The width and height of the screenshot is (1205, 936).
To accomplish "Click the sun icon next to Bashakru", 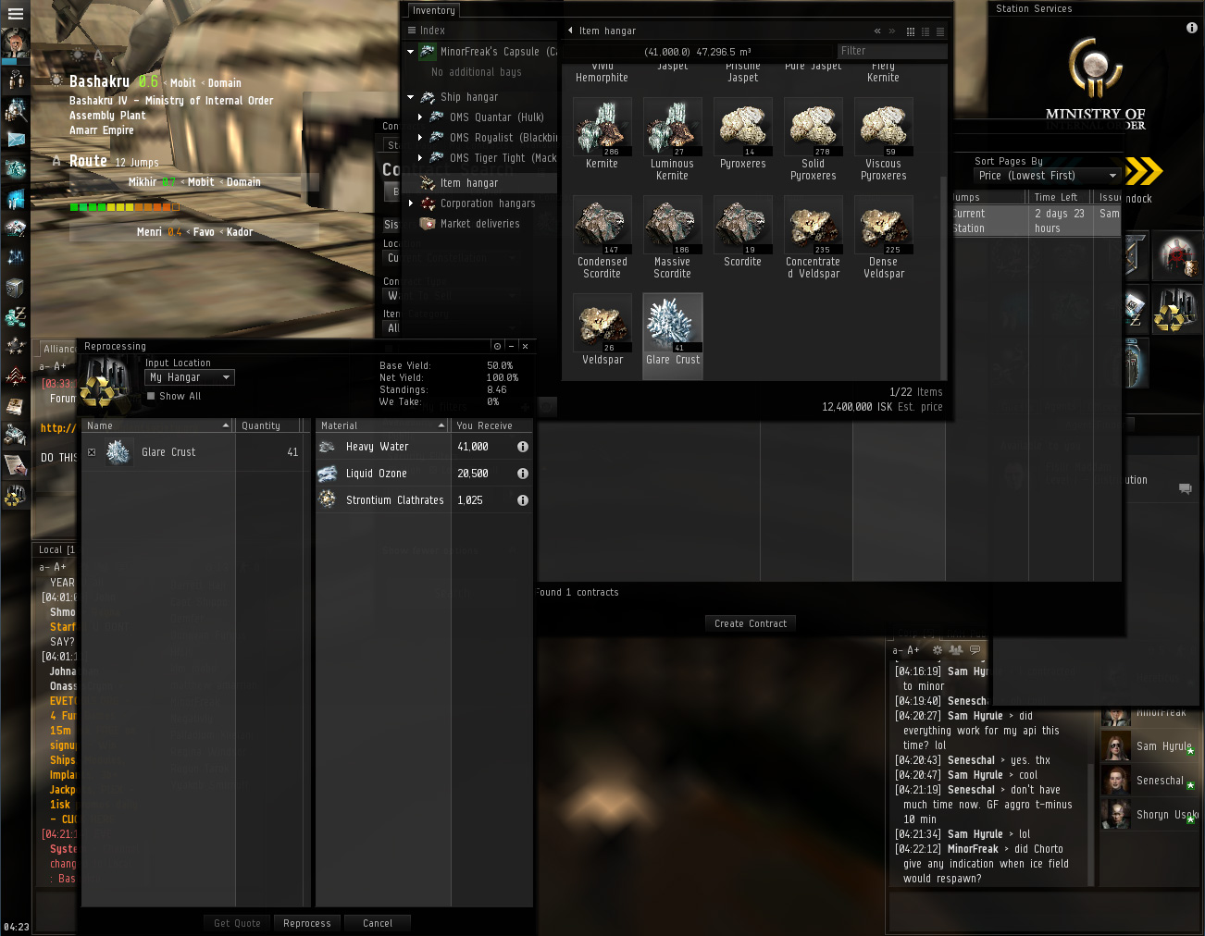I will (57, 81).
